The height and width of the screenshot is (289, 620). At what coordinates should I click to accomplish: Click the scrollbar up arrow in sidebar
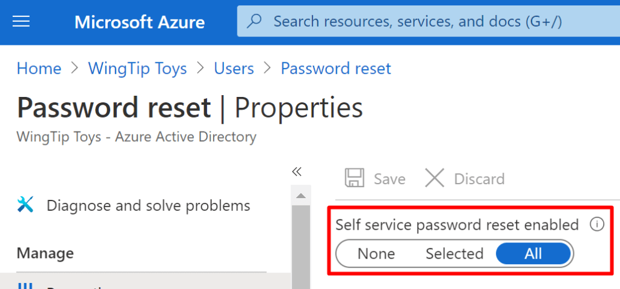coord(301,196)
